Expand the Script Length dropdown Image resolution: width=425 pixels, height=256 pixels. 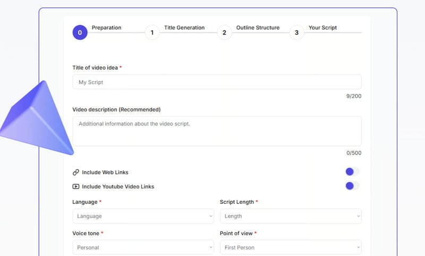pyautogui.click(x=291, y=216)
